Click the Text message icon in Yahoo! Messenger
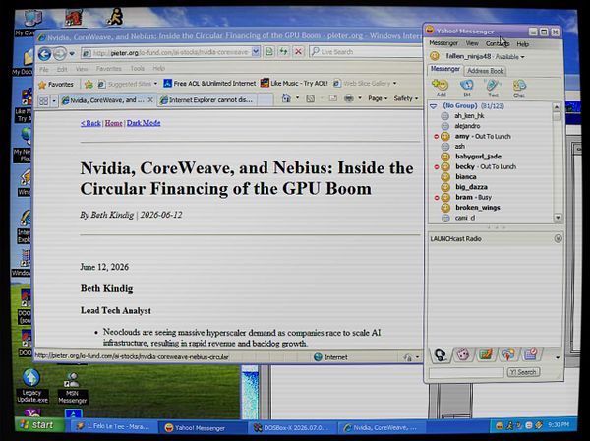The width and height of the screenshot is (590, 441). tap(493, 89)
